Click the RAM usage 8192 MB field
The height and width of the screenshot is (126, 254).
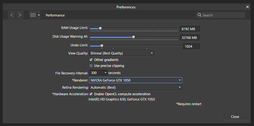pos(190,29)
